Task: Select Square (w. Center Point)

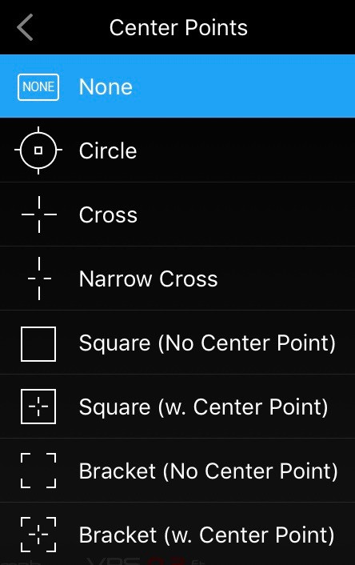Action: coord(177,406)
